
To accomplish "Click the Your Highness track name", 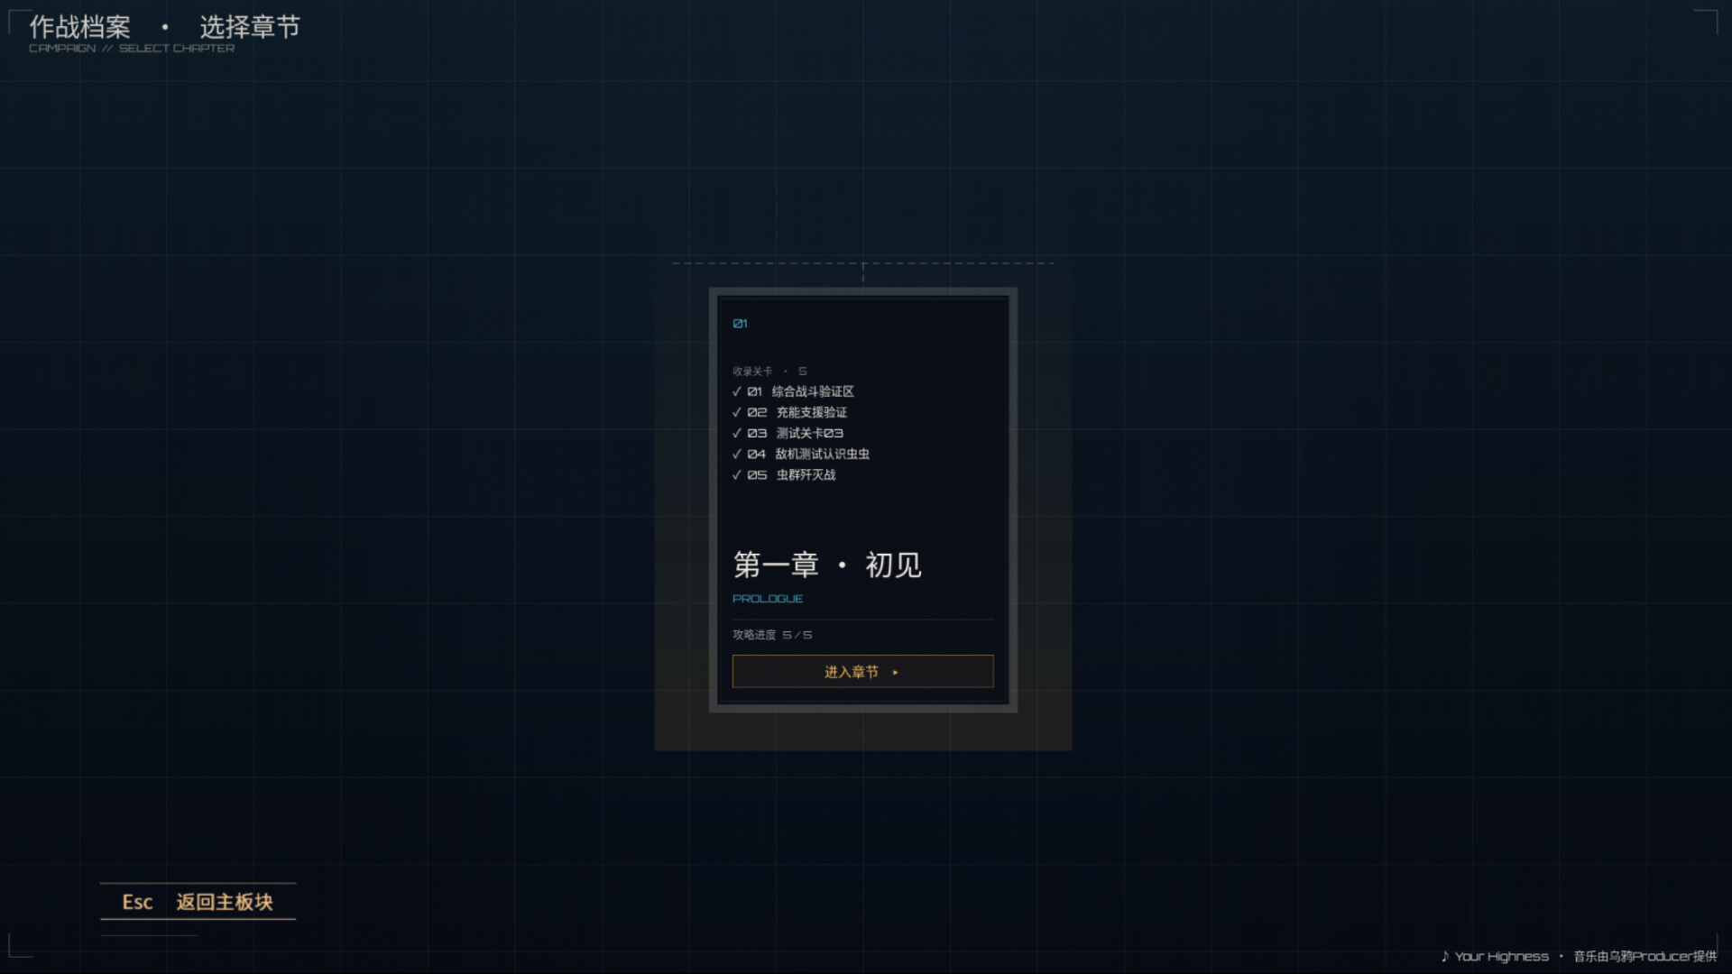I will pos(1501,956).
